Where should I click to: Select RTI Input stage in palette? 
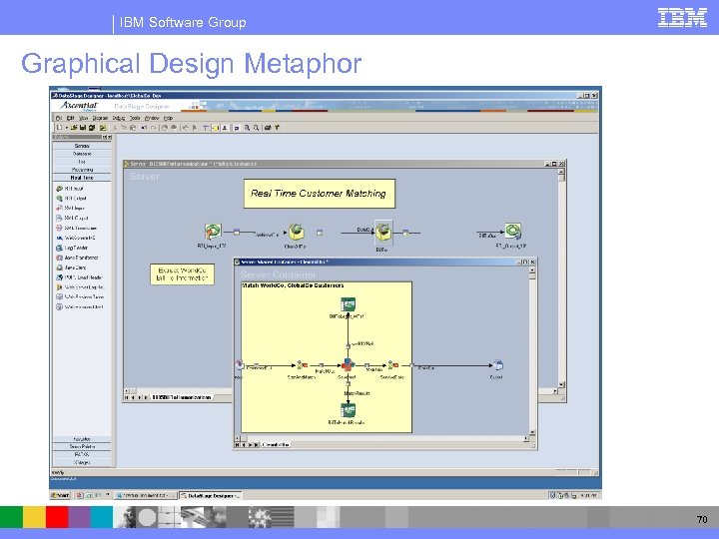[x=70, y=189]
